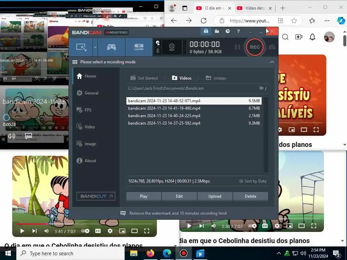This screenshot has width=347, height=260.
Task: Go back in Edge browser
Action: 174,21
